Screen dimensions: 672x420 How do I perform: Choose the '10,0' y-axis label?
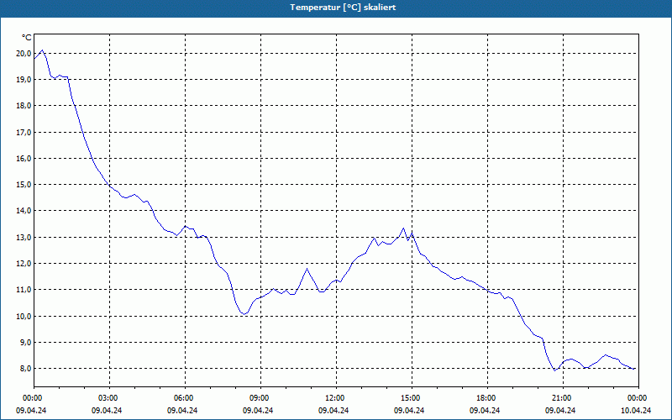pyautogui.click(x=24, y=317)
